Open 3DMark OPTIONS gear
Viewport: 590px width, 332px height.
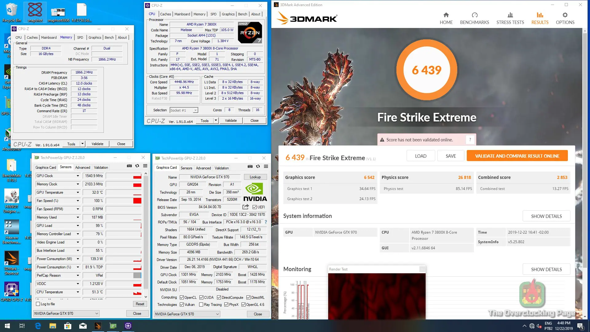565,18
